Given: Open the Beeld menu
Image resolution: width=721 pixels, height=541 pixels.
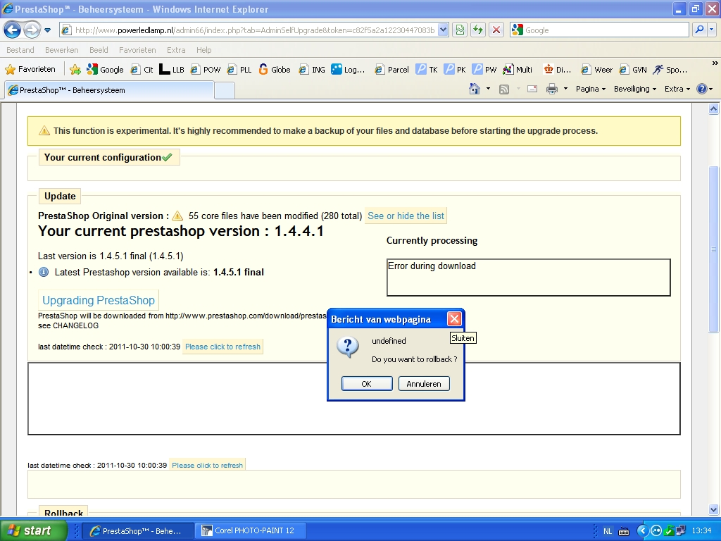Looking at the screenshot, I should (99, 50).
